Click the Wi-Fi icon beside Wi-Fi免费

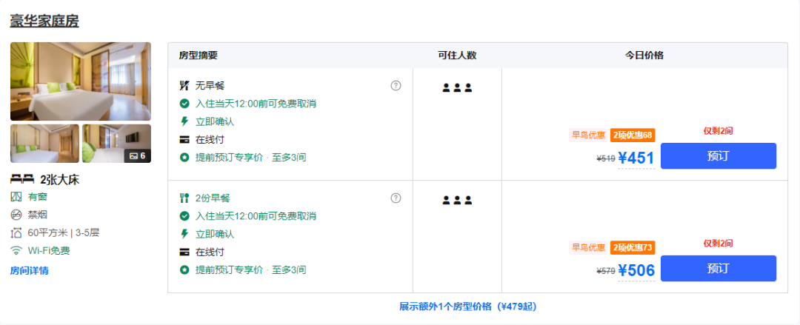pyautogui.click(x=16, y=250)
